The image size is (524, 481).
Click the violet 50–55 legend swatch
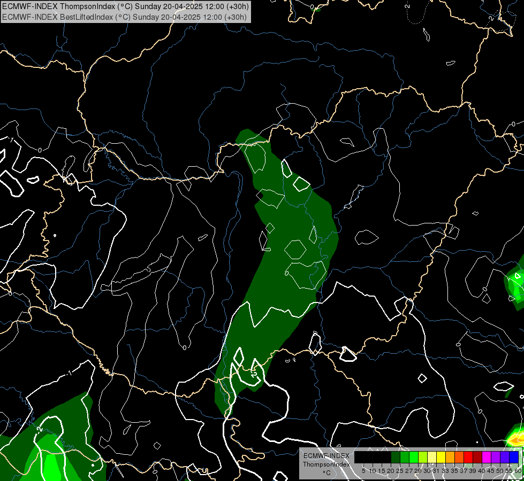point(505,457)
